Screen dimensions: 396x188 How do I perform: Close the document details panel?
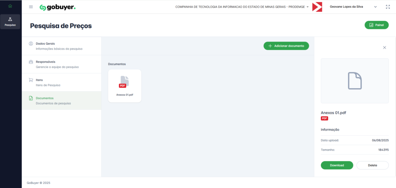(384, 47)
